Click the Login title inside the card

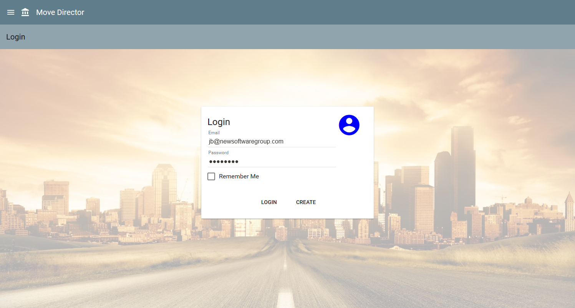(x=219, y=122)
